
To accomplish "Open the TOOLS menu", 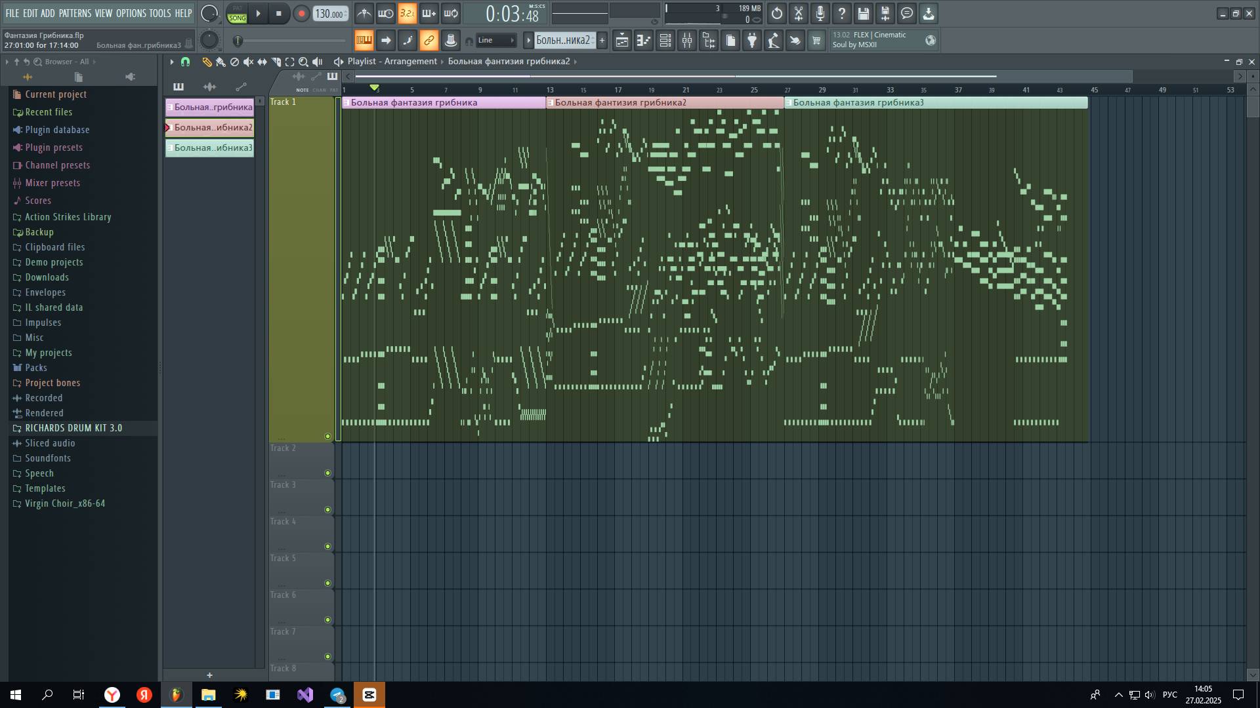I will 159,13.
